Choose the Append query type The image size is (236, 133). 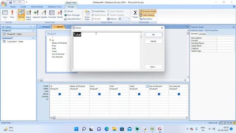[x=36, y=14]
